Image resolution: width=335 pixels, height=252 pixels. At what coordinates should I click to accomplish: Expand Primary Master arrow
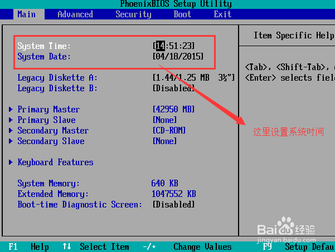click(x=11, y=110)
